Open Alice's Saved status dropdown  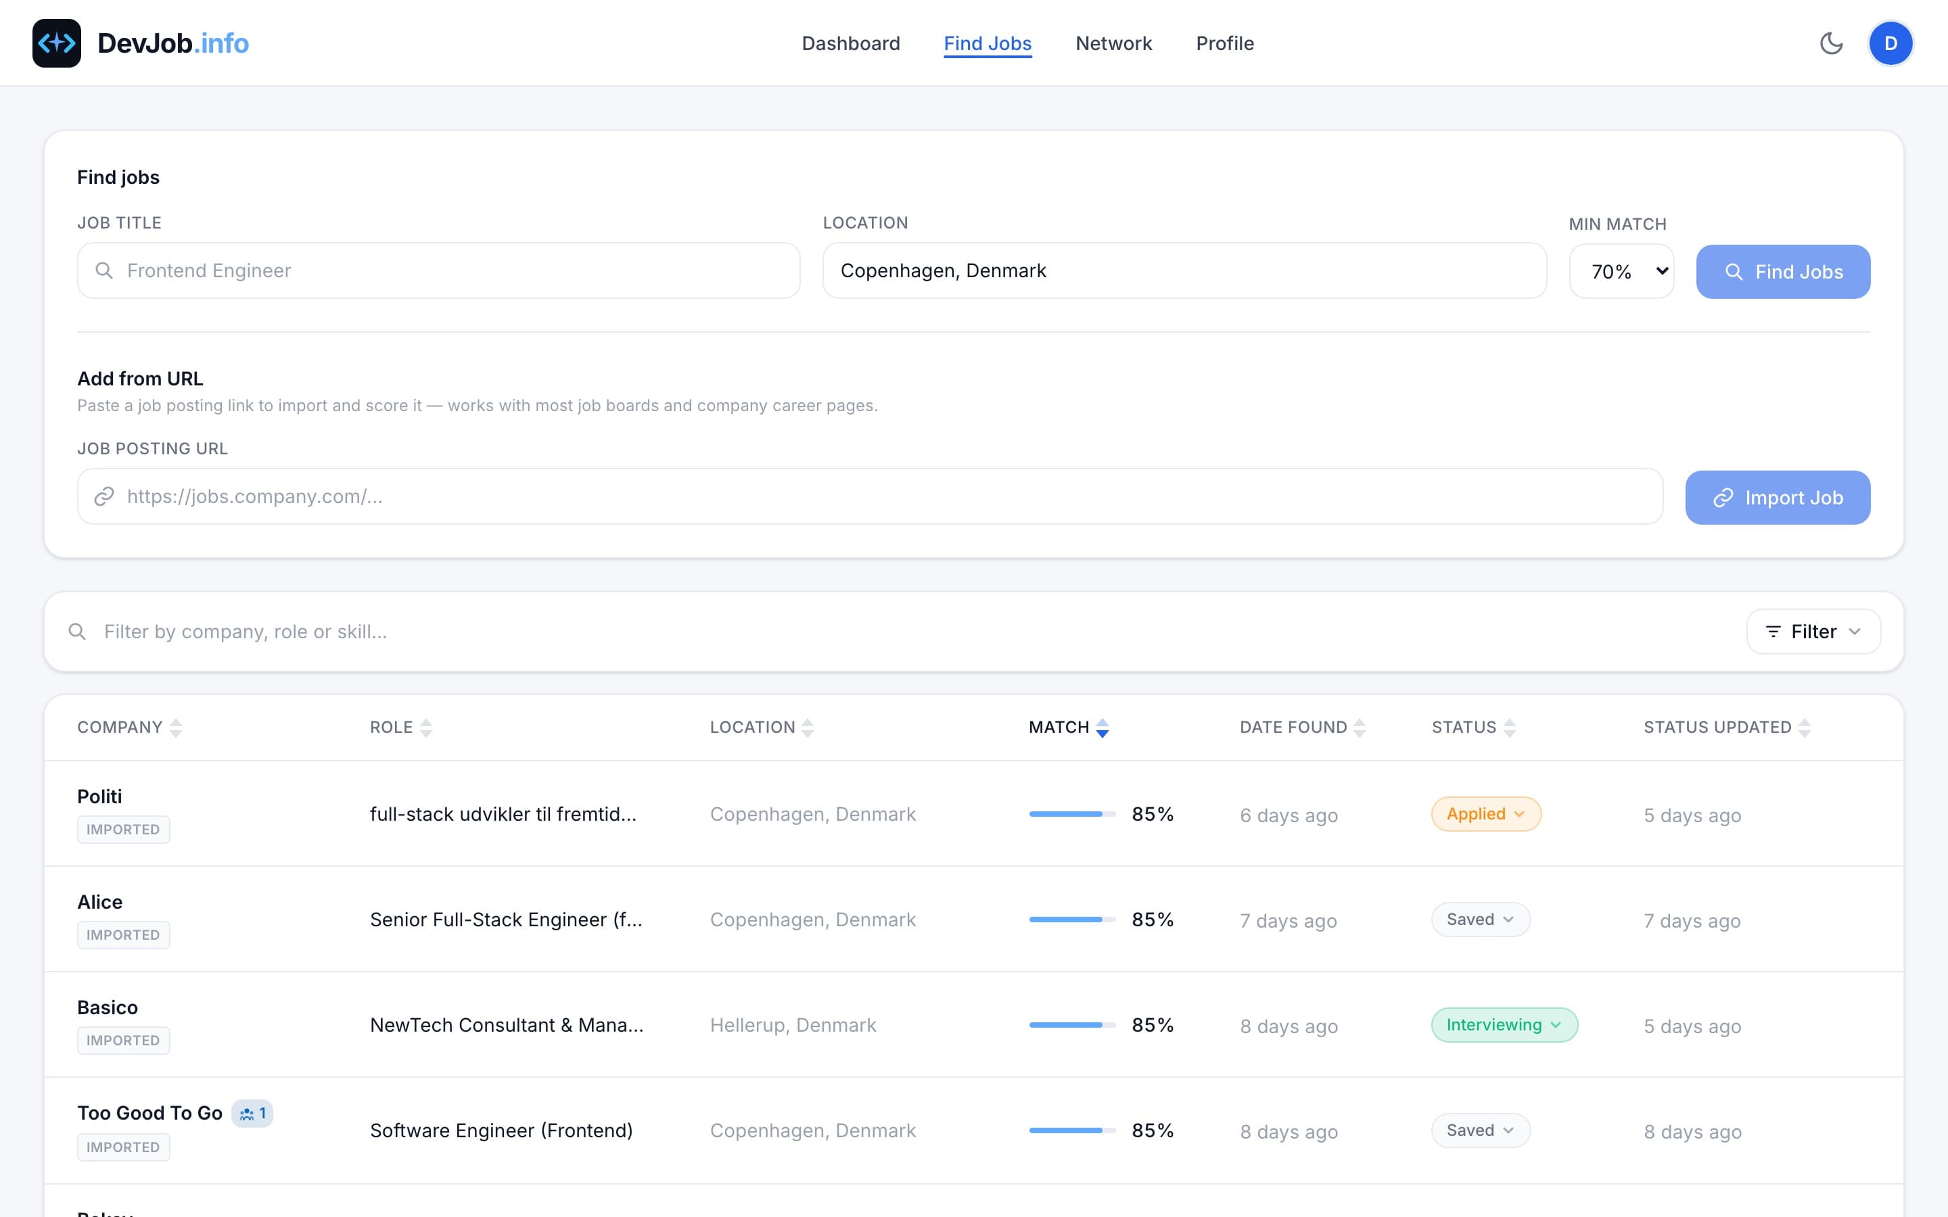[x=1481, y=920]
